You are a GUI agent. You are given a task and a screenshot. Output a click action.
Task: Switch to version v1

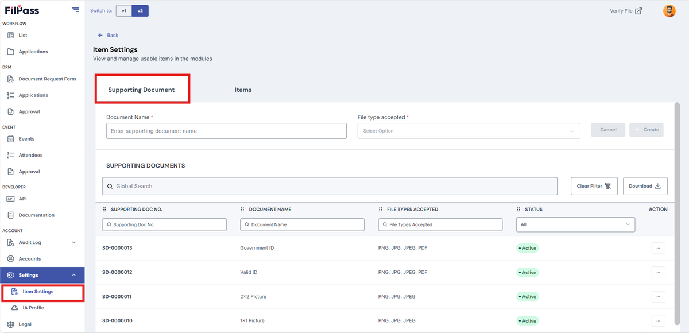124,11
